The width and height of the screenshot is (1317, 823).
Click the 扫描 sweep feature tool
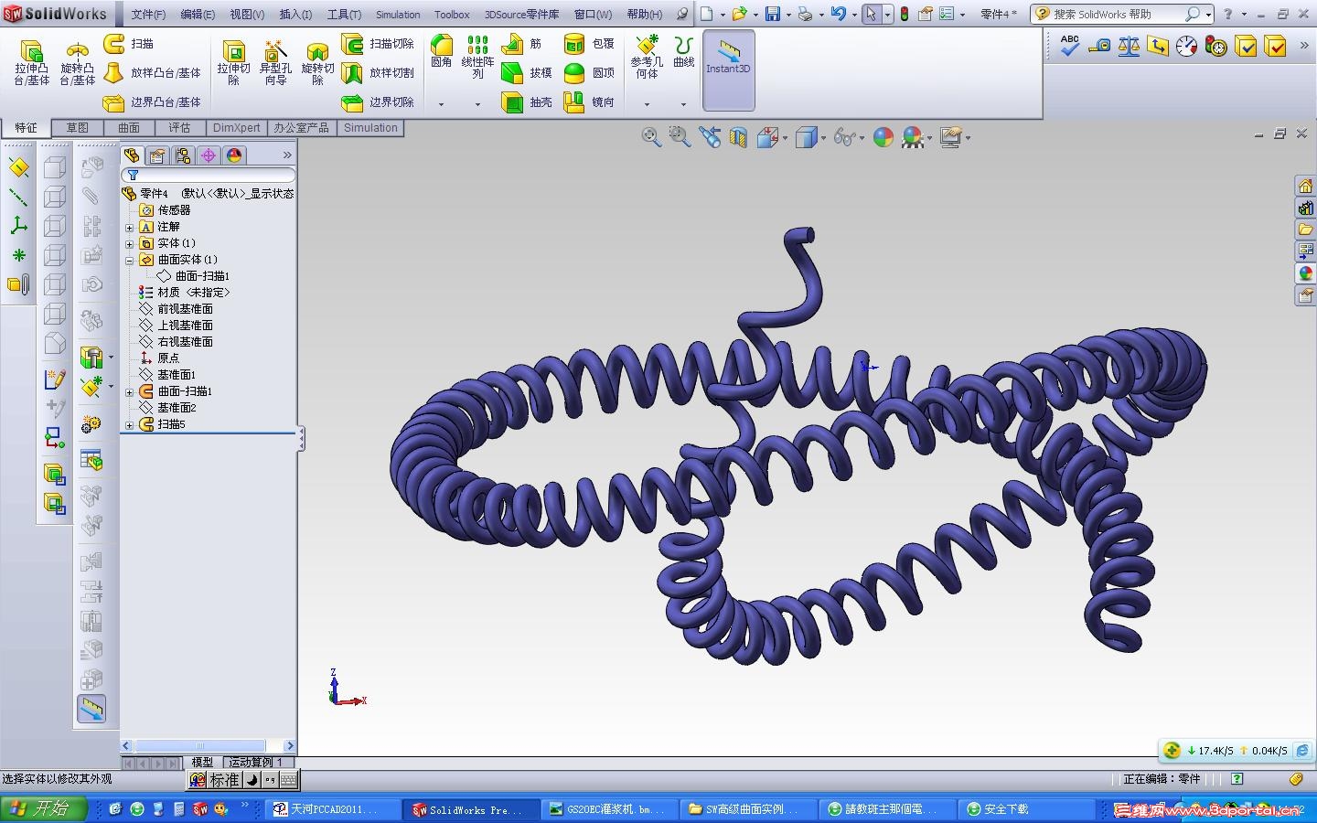(x=129, y=43)
